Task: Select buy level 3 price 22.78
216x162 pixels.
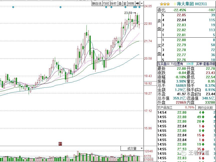Action: [181, 50]
